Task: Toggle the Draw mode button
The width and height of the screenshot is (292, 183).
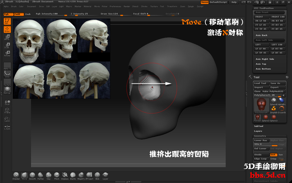Action: (x=7, y=29)
